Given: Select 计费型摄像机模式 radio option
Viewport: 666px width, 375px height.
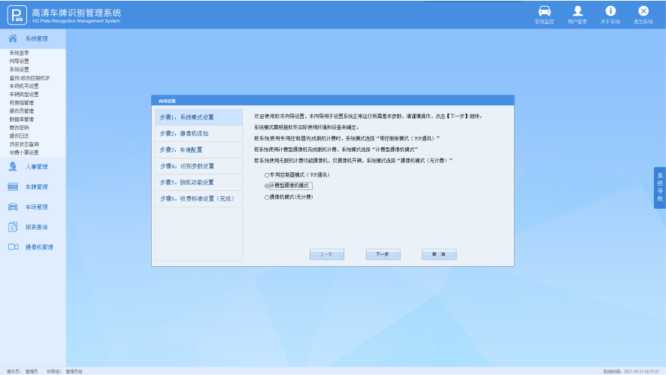Looking at the screenshot, I should click(266, 186).
